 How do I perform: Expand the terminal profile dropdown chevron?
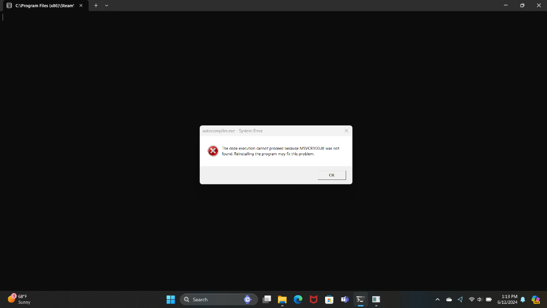(106, 5)
